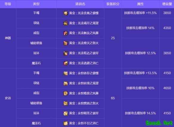Click the 黄金:永恒难敌之风暴 ring icon
The image size is (174, 127).
[x=66, y=93]
